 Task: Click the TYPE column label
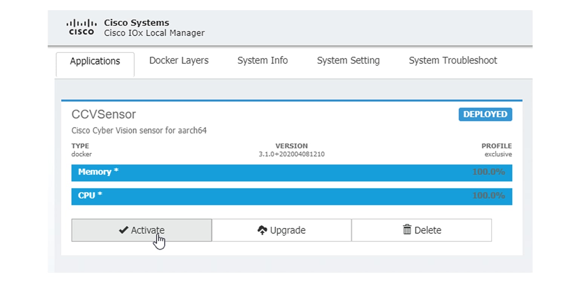pyautogui.click(x=80, y=146)
